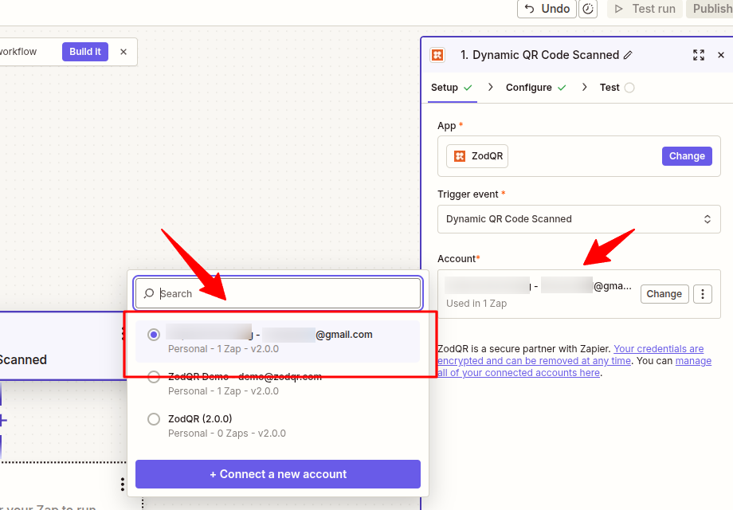Close the Dynamic QR Code Scanned panel
733x510 pixels.
(721, 55)
